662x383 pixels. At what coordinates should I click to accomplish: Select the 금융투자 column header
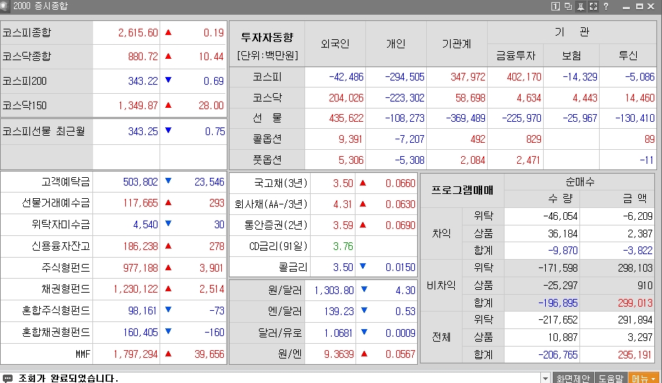click(514, 55)
